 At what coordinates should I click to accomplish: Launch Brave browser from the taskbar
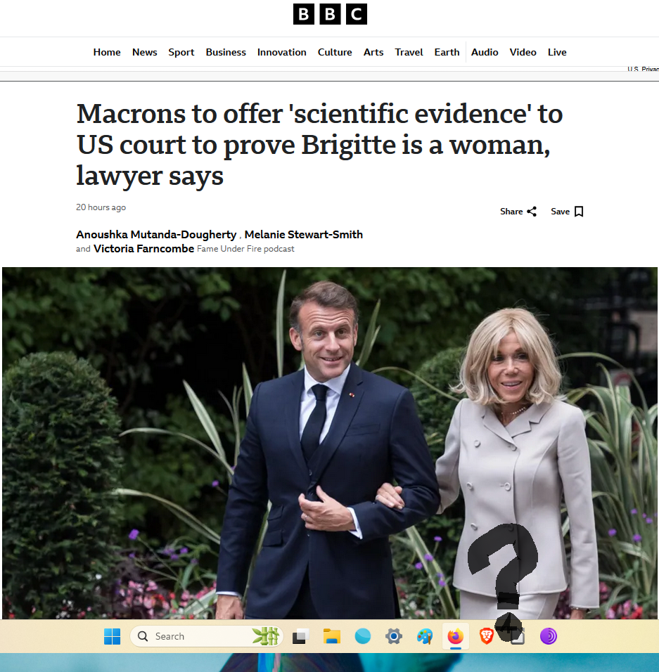[486, 636]
